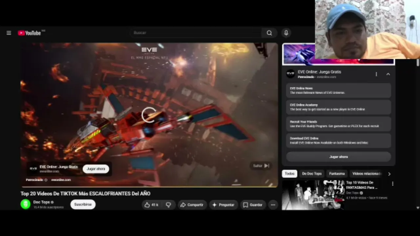Viewport: 420px width, 236px height.
Task: Click Jugar ahora at the bottom of the ad panel
Action: [339, 157]
